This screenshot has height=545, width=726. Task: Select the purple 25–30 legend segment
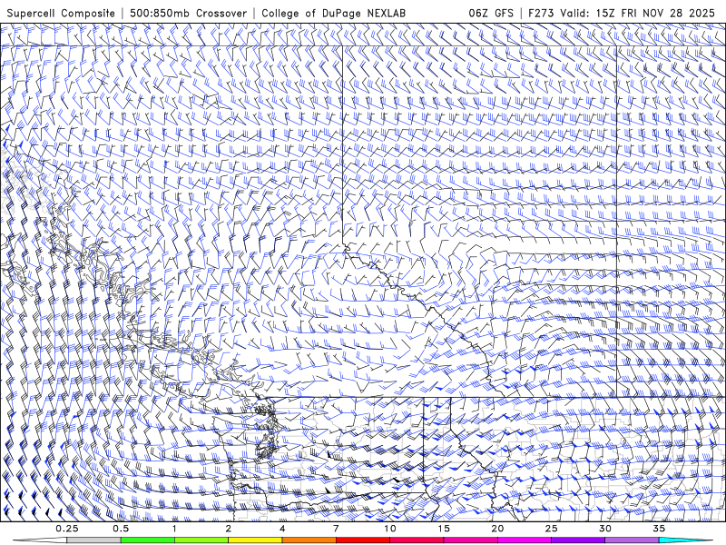click(x=578, y=540)
